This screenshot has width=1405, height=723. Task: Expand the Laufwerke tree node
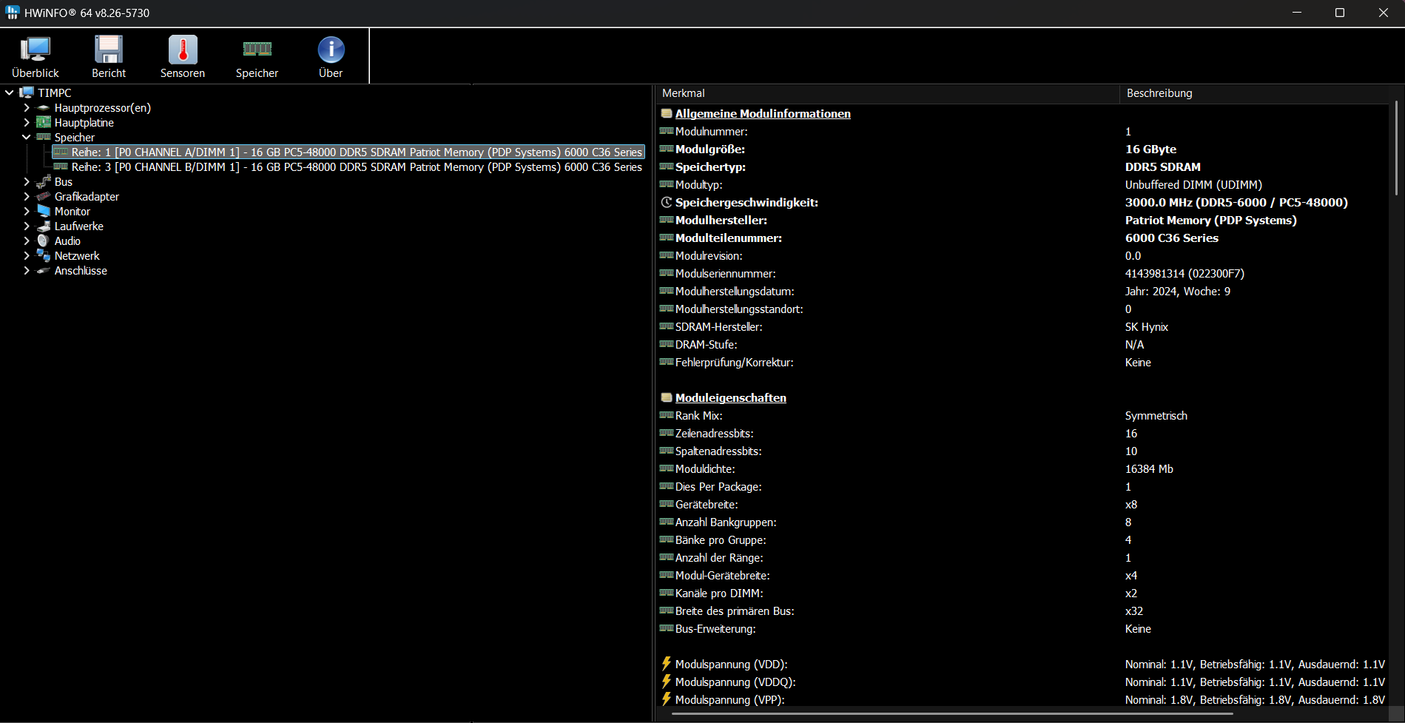[x=27, y=226]
